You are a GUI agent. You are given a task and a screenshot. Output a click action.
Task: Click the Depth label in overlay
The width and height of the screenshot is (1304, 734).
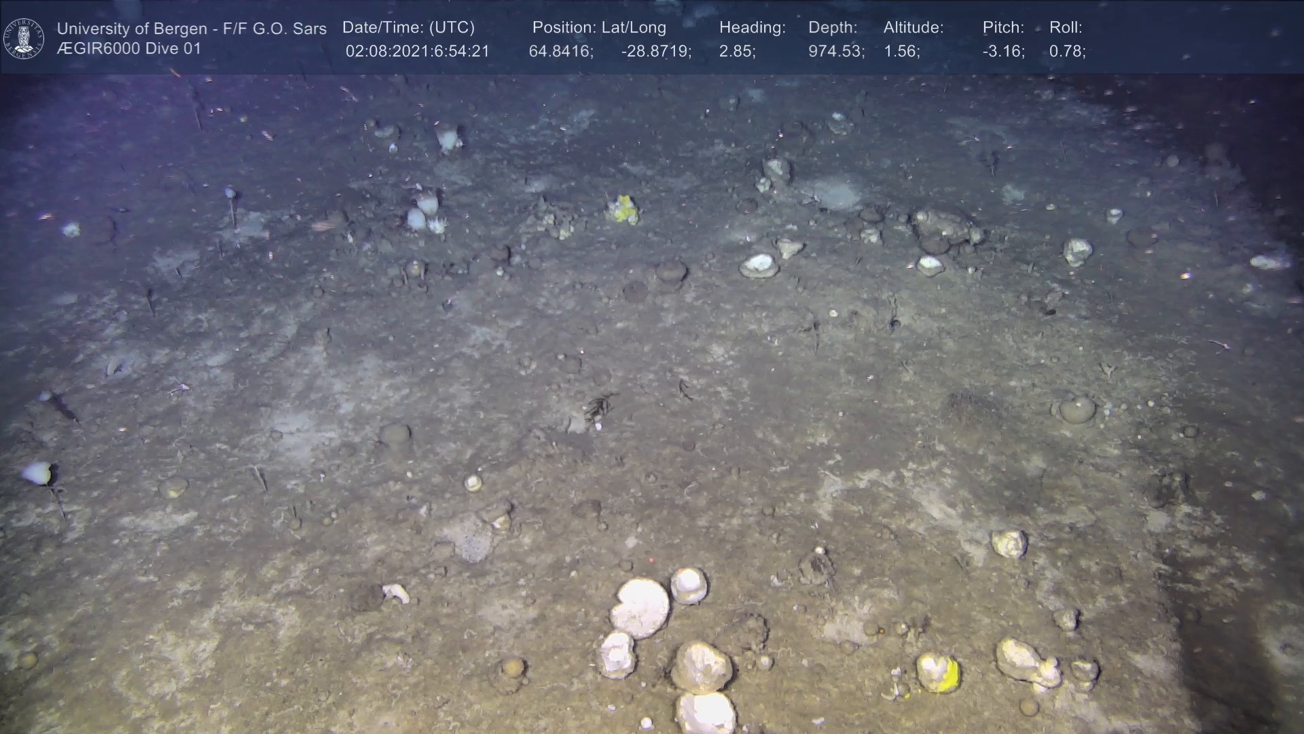click(x=832, y=27)
